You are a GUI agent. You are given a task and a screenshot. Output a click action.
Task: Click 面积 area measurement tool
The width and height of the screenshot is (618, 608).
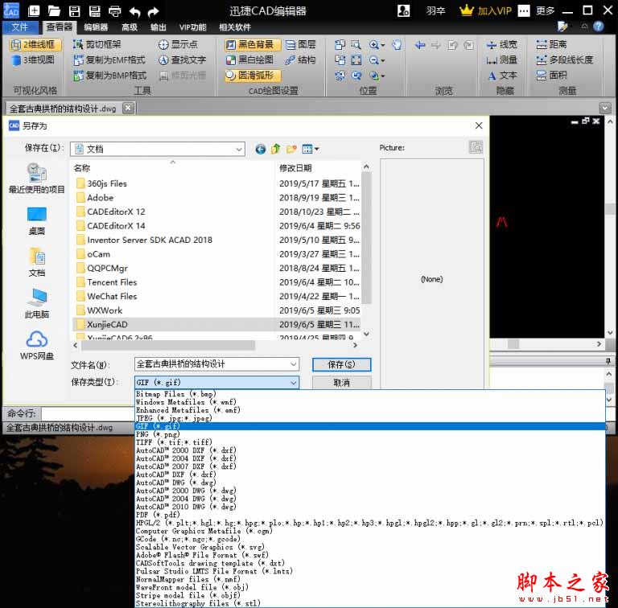point(552,76)
